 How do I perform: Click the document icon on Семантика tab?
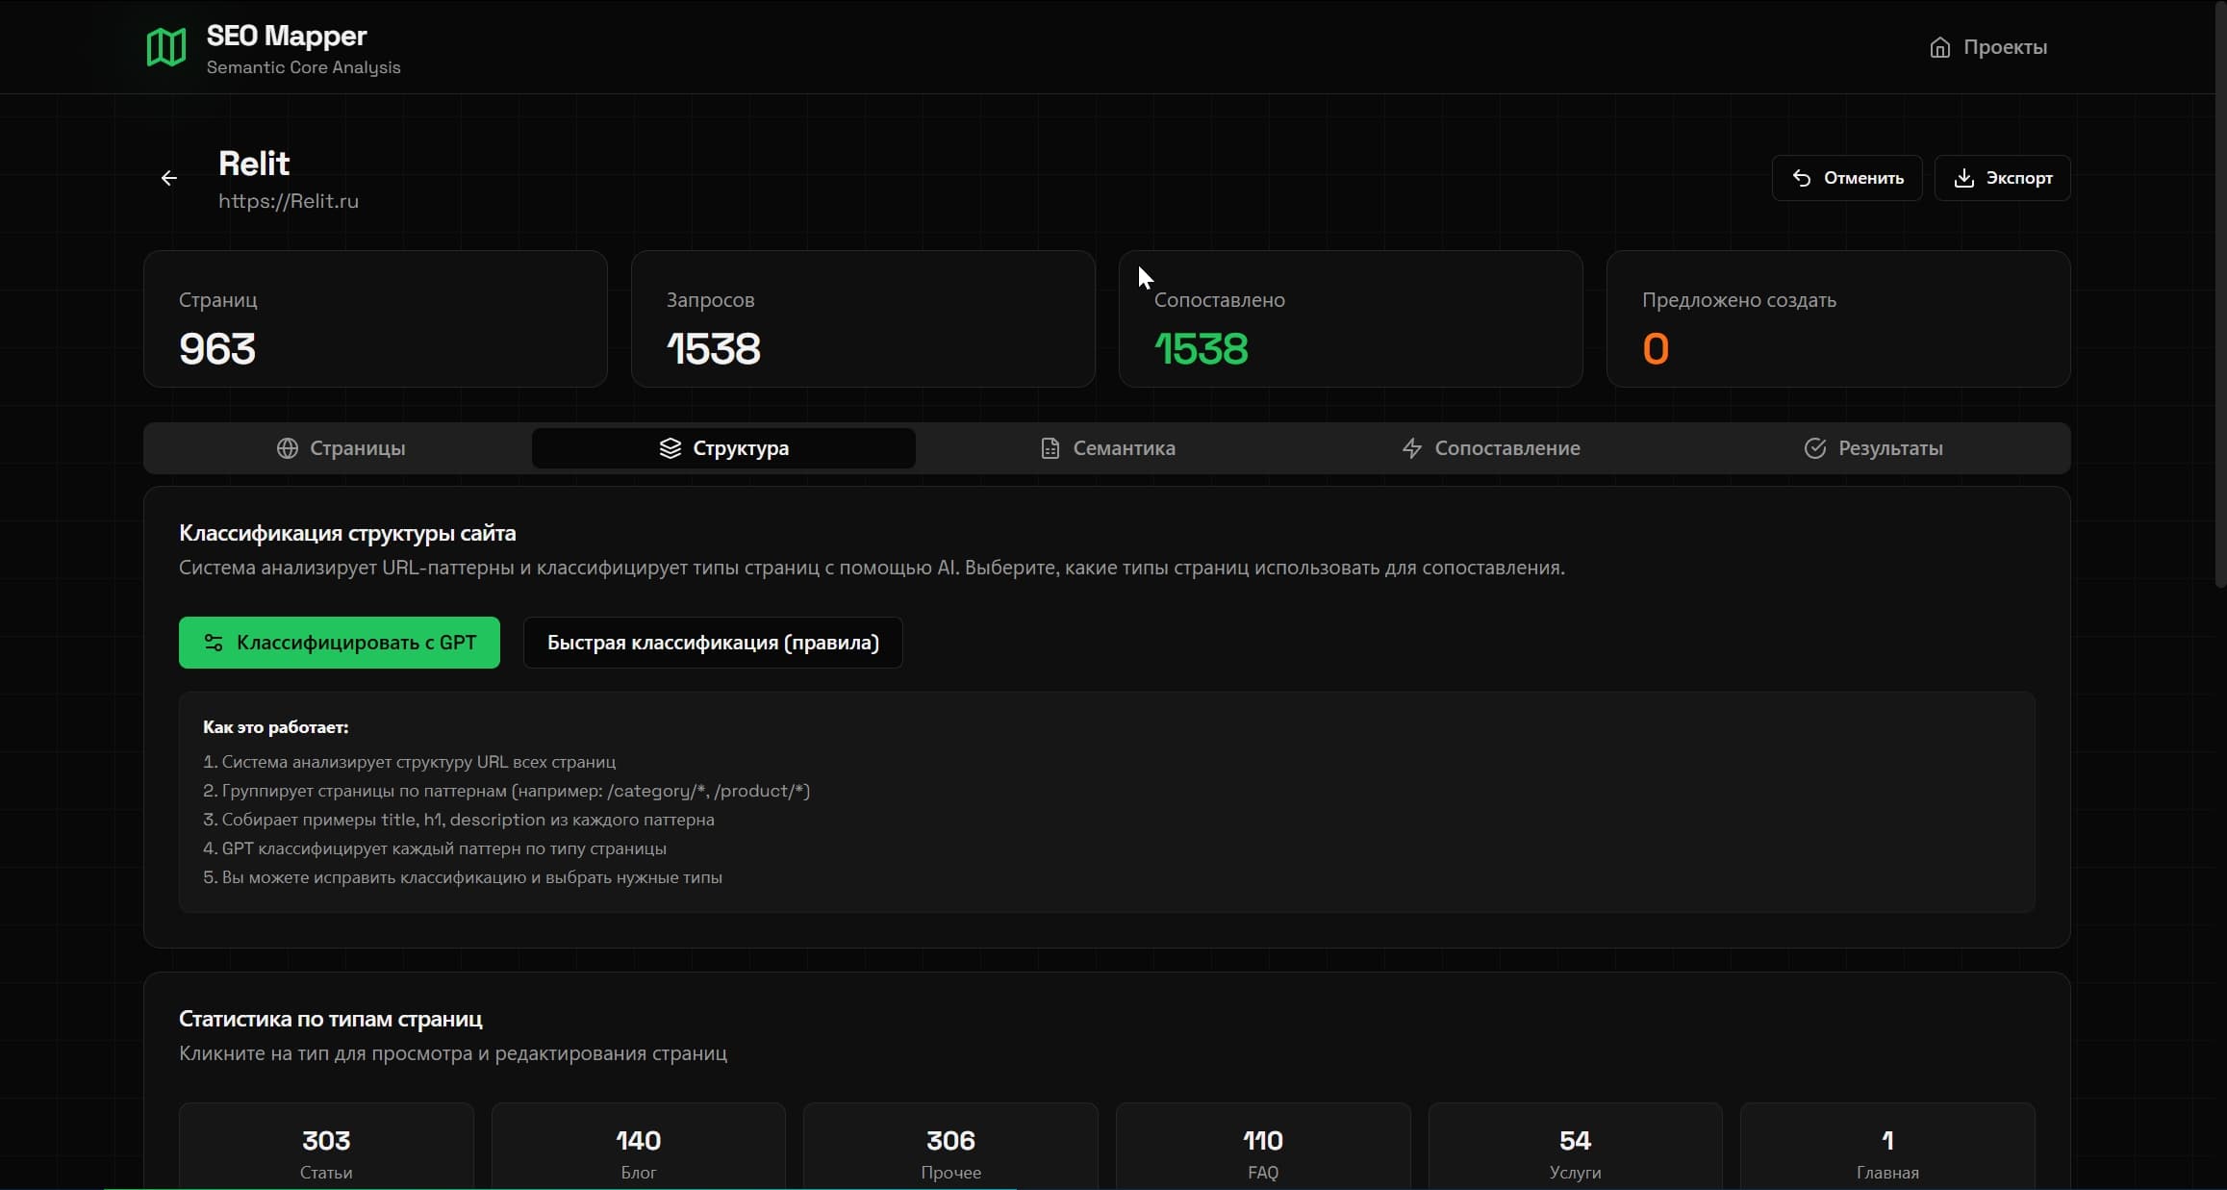pyautogui.click(x=1050, y=448)
